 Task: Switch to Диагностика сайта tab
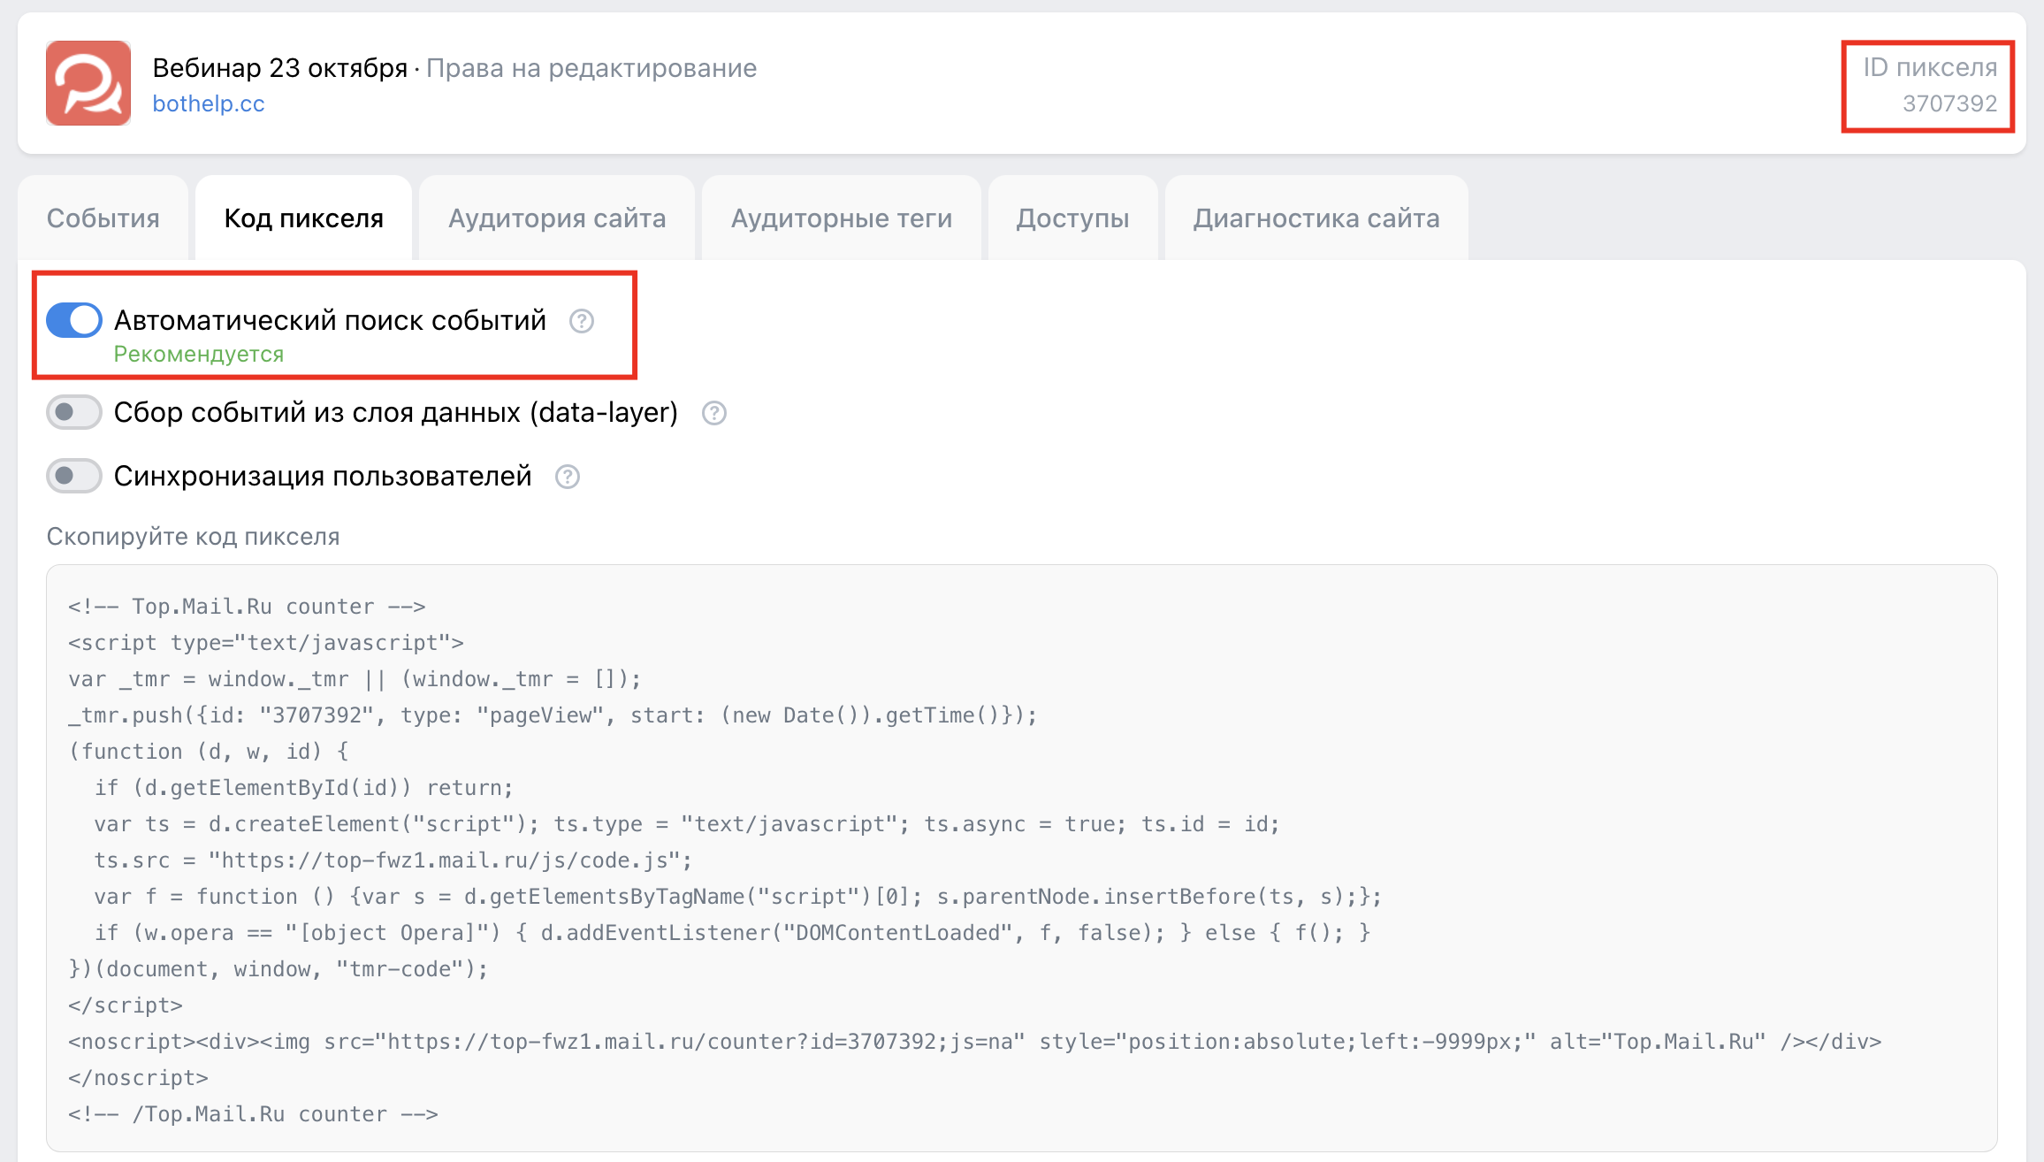point(1316,218)
